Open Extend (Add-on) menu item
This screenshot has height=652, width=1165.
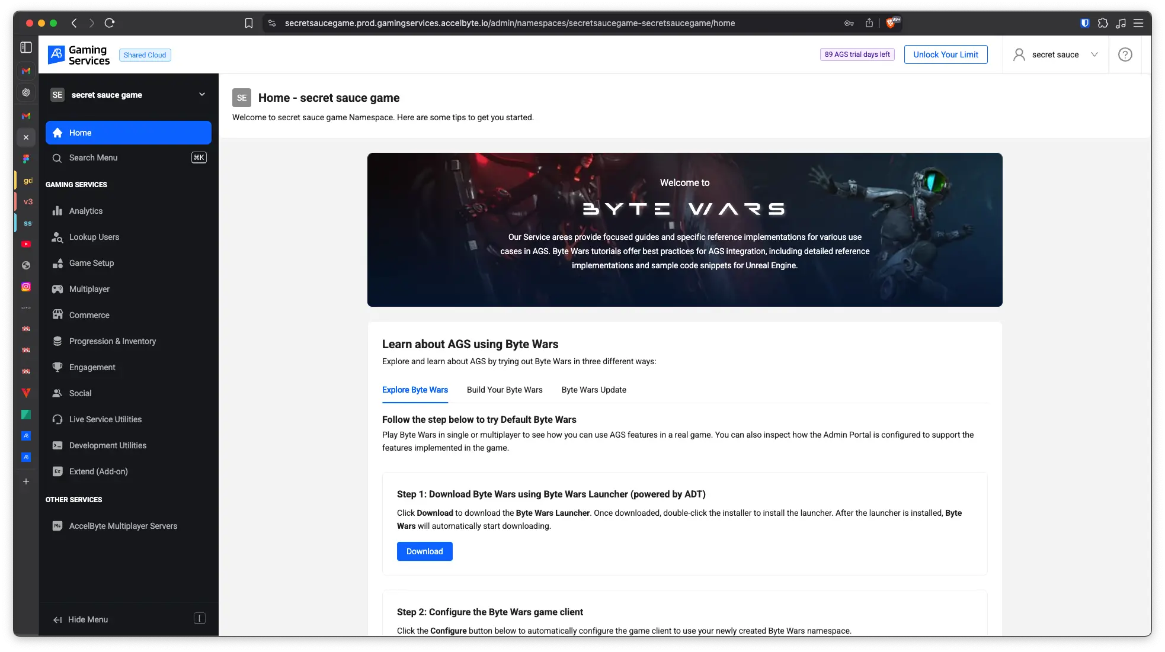[129, 471]
